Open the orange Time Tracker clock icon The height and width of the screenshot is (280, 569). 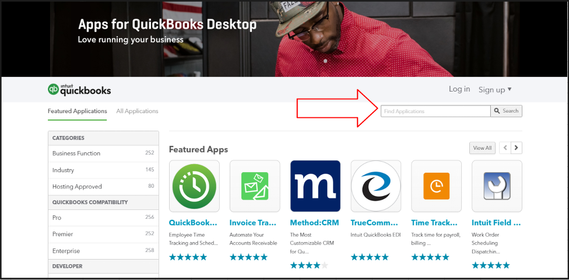(x=436, y=186)
